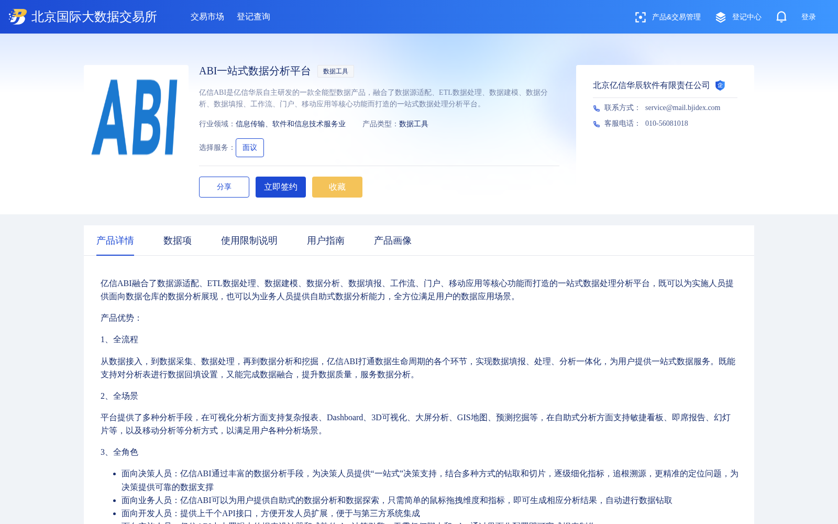
Task: Open the 登记查询 menu
Action: pos(253,17)
